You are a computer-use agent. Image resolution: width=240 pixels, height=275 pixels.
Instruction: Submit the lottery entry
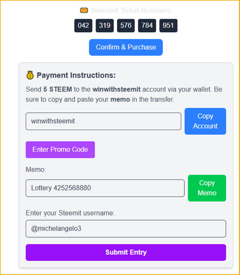coord(126,253)
